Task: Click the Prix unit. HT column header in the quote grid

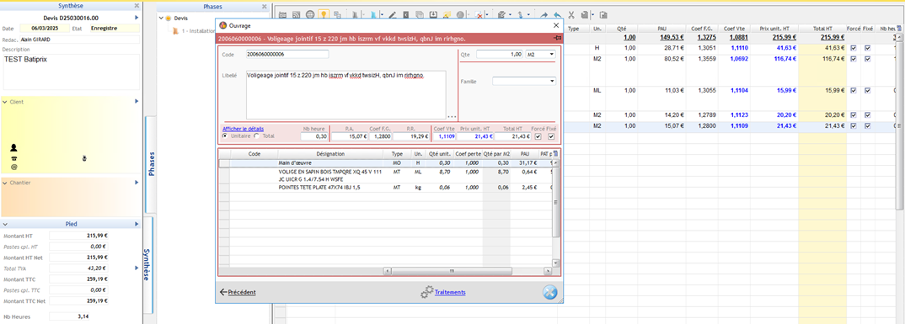Action: tap(774, 28)
